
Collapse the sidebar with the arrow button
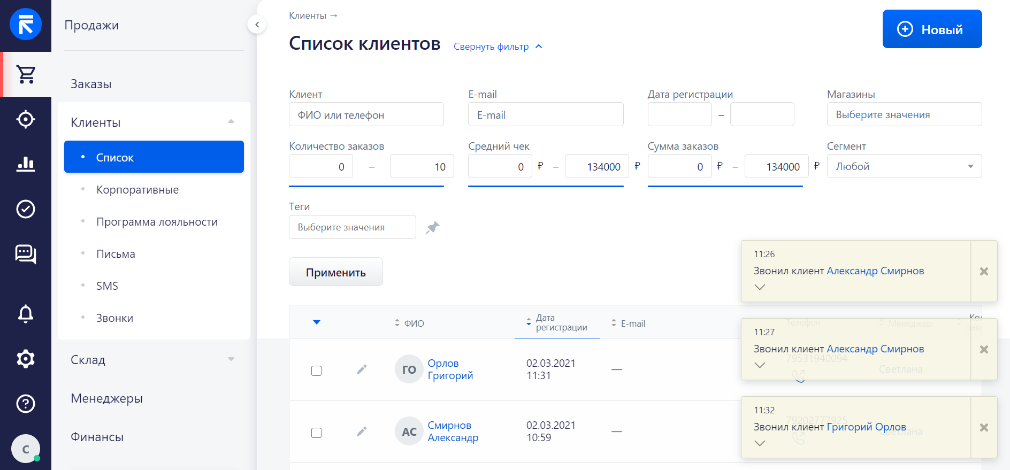pos(257,25)
